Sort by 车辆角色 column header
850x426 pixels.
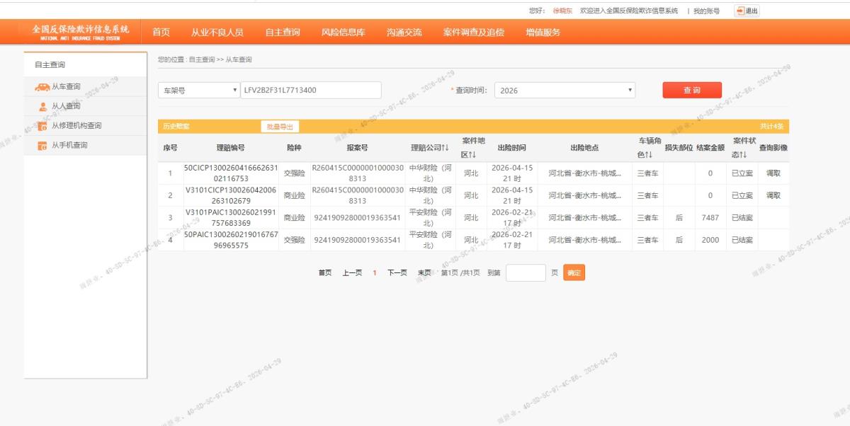[649, 148]
